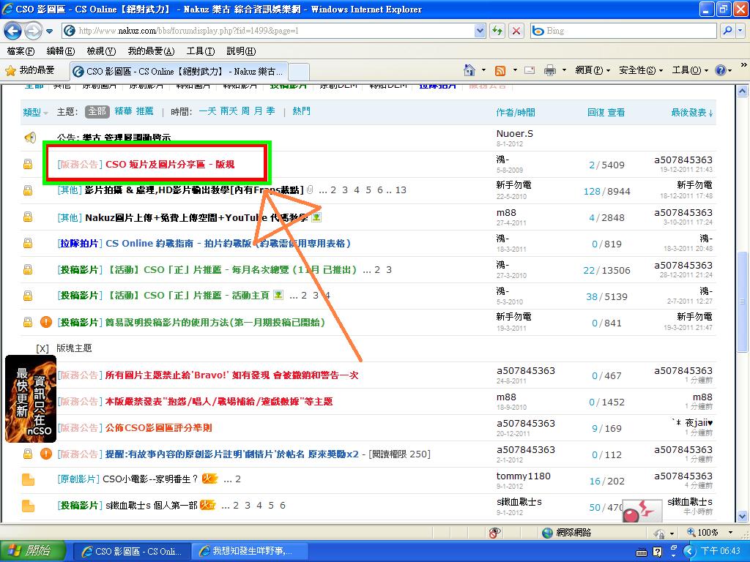Open the 檢視 menu in menu bar
The width and height of the screenshot is (750, 562).
point(100,51)
